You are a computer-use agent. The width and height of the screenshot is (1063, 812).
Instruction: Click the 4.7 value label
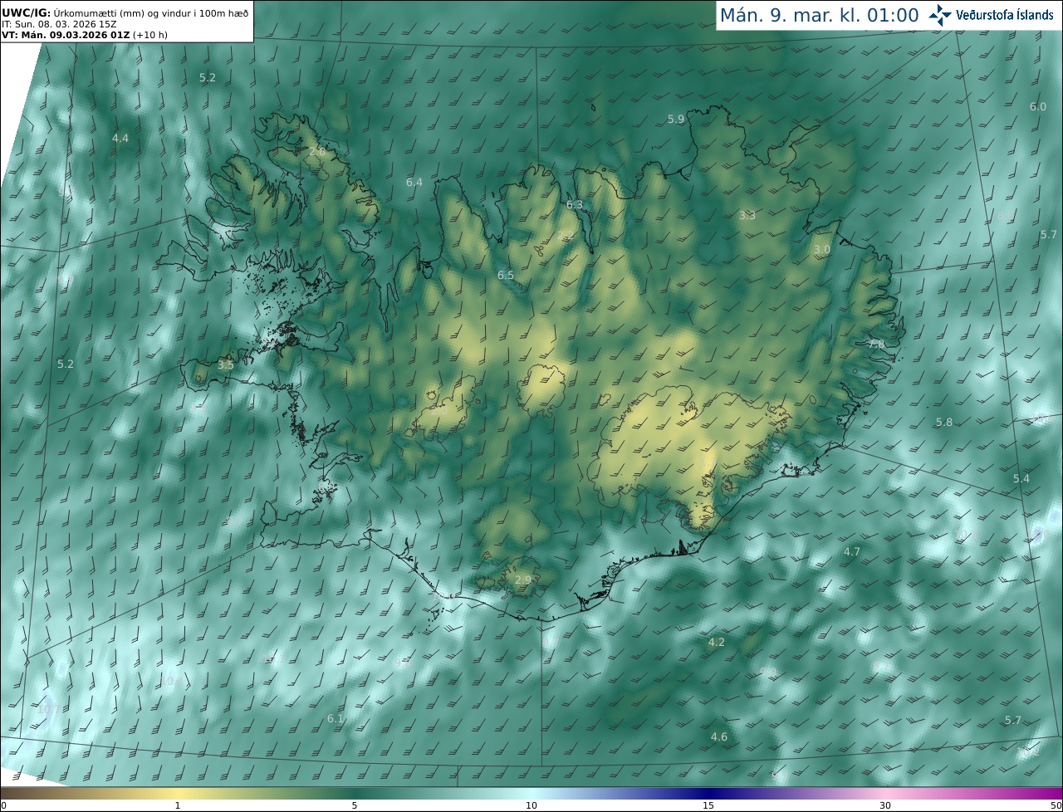852,551
